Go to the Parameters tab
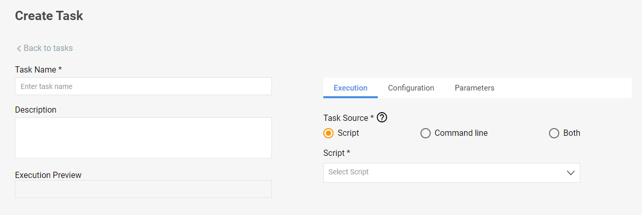Viewport: 642px width, 215px height. pos(474,88)
